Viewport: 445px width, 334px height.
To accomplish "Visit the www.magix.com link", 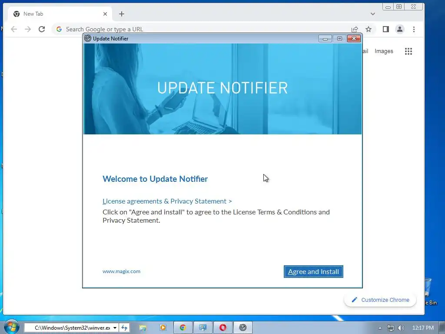I will (x=122, y=271).
